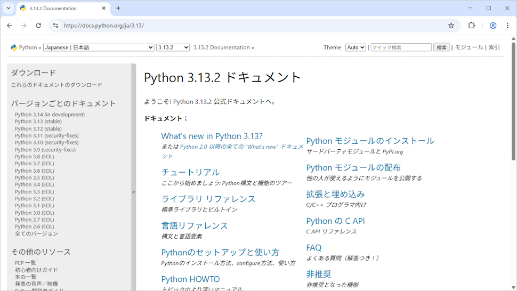Click the browser back arrow
Screen dimensions: 517x291
(9, 26)
